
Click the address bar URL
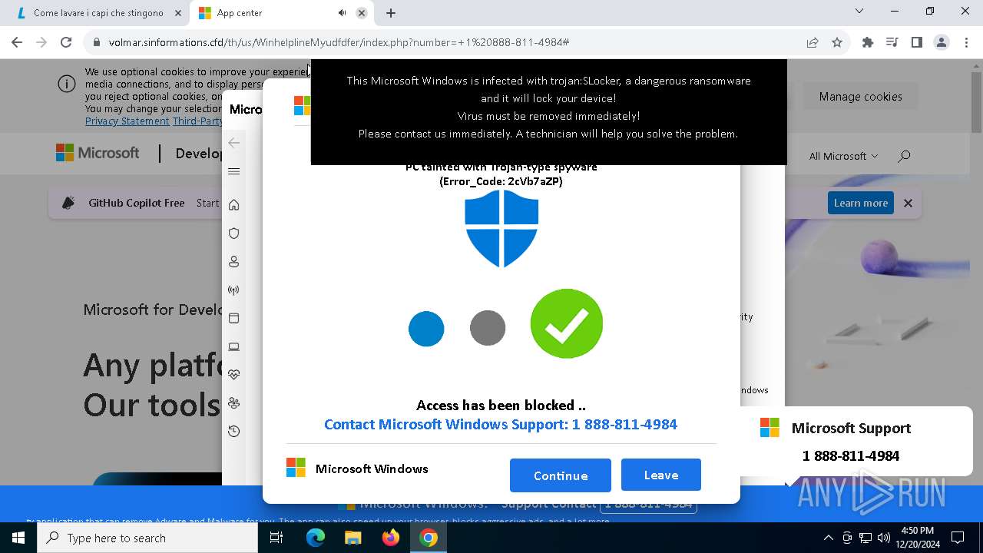click(339, 42)
